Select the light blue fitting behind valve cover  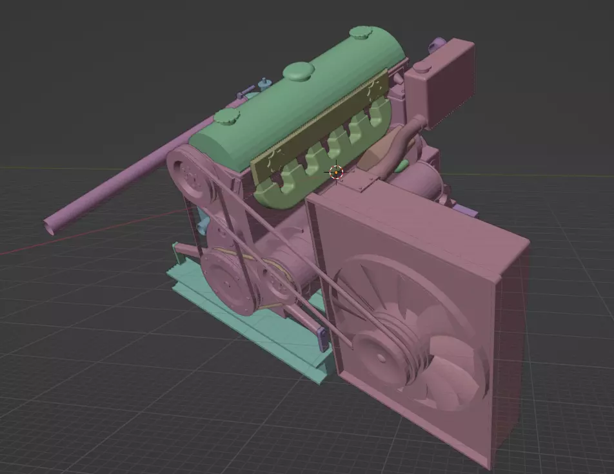[264, 85]
